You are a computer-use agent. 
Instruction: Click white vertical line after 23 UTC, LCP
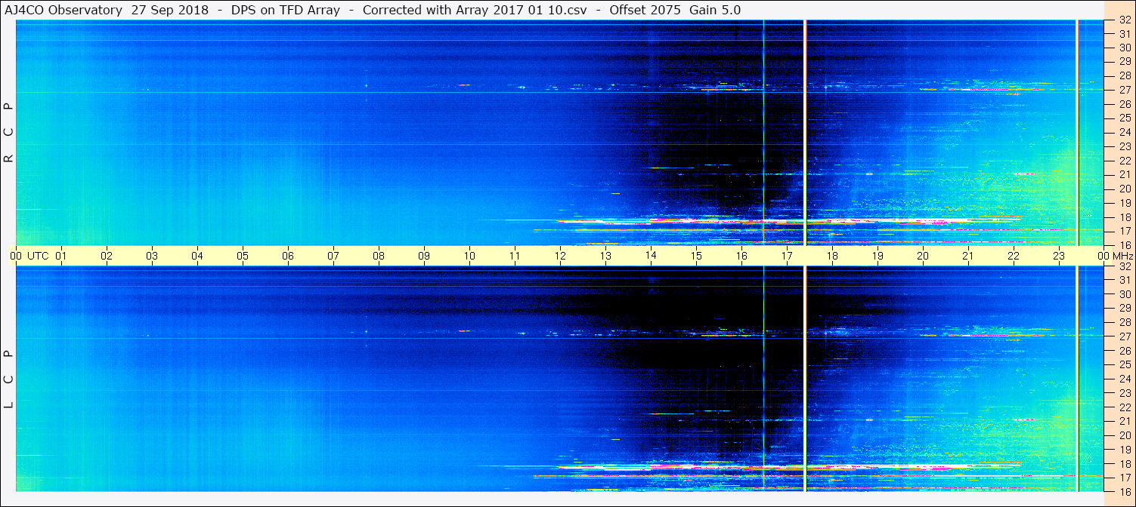tap(1076, 379)
